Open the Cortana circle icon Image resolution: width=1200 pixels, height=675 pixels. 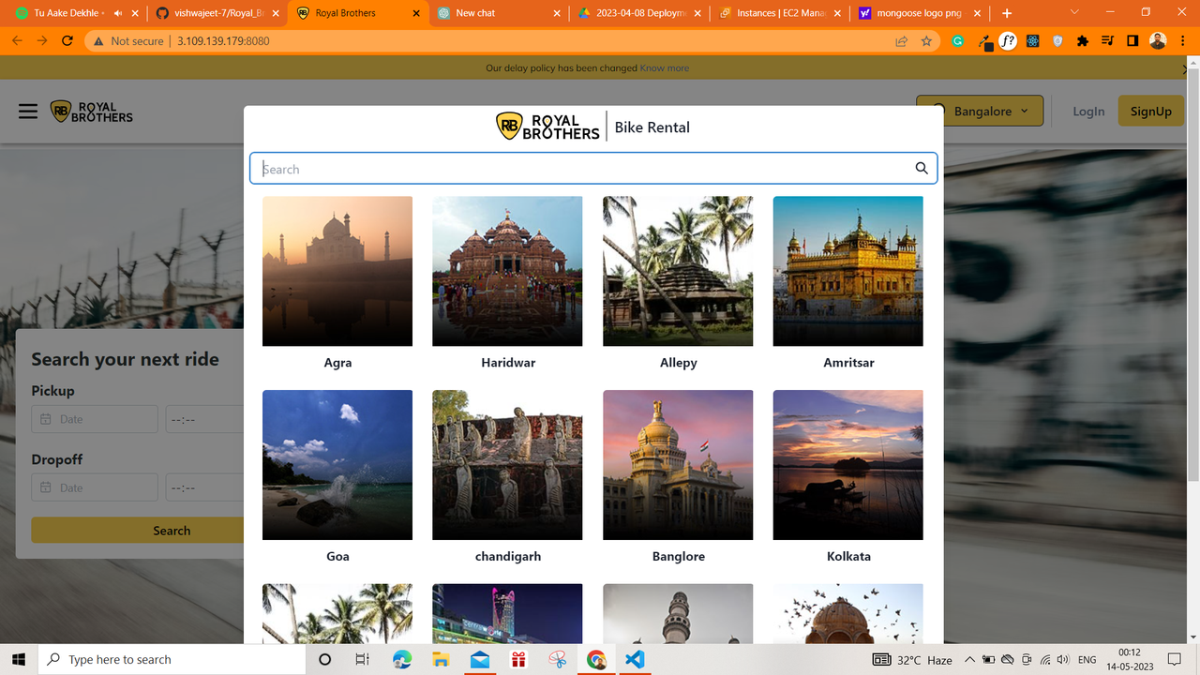(324, 660)
